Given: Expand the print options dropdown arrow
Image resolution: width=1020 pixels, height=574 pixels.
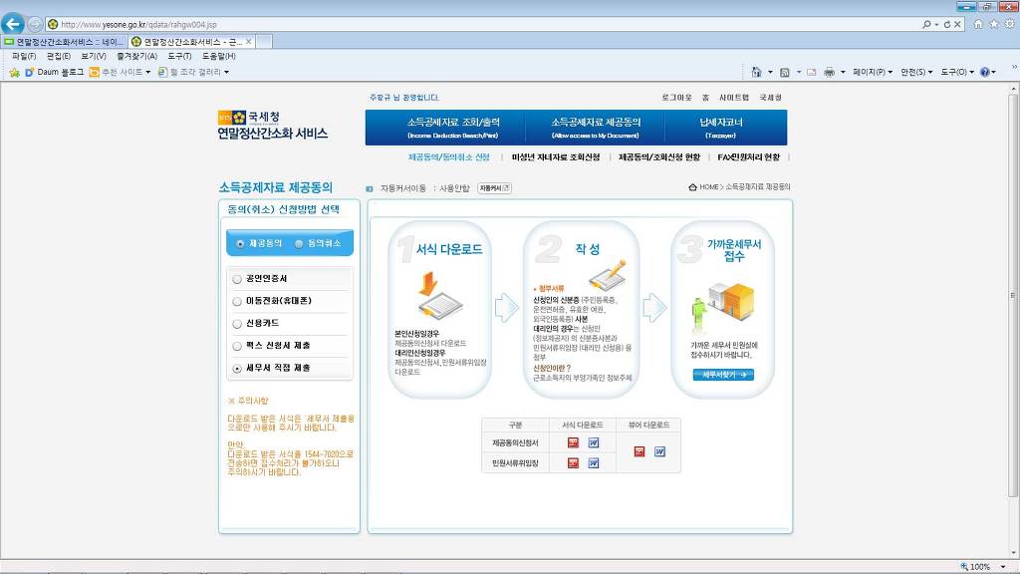Looking at the screenshot, I should coord(843,72).
